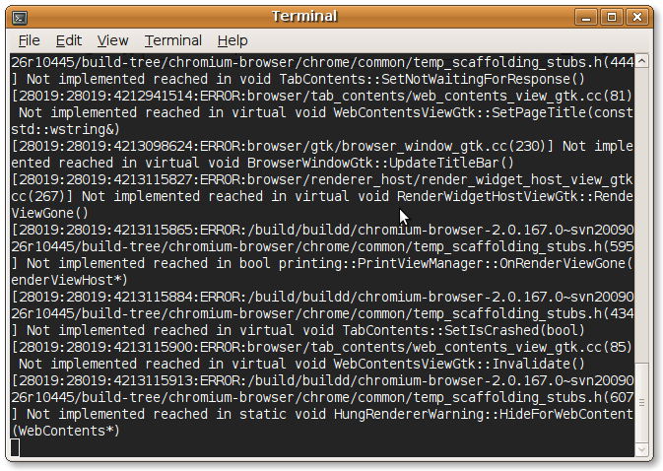The image size is (663, 471).
Task: Click the vertical scrollbar thumb
Action: pyautogui.click(x=642, y=402)
